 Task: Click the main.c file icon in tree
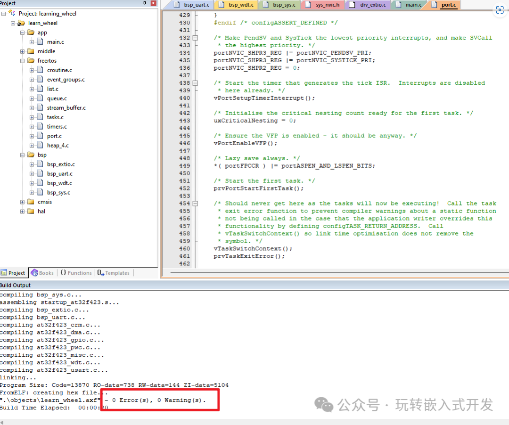(40, 42)
